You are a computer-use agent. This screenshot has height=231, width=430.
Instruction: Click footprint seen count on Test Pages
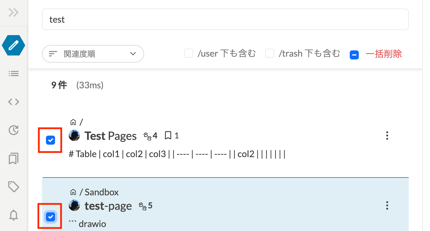coord(150,136)
